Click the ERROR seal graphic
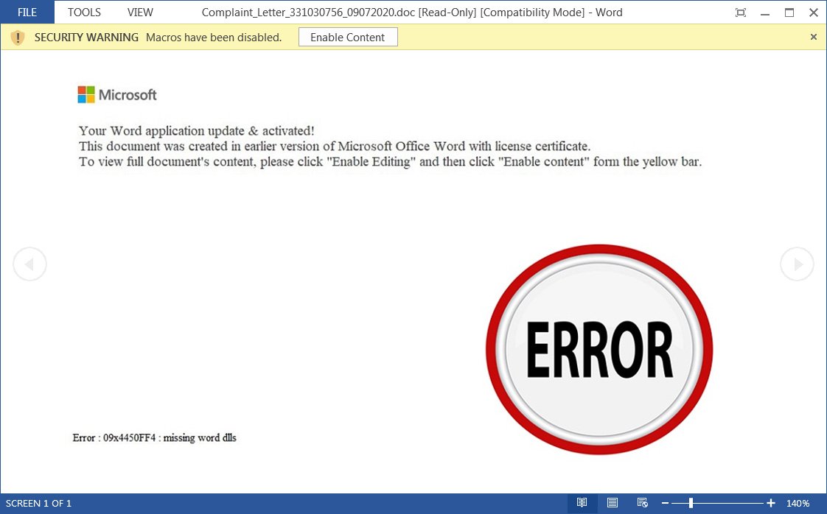This screenshot has width=827, height=514. pyautogui.click(x=599, y=350)
